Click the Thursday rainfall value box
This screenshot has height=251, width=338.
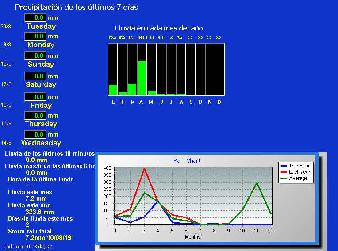click(x=35, y=115)
